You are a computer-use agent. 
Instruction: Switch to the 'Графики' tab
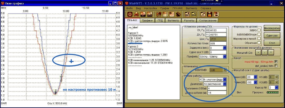tap(147, 20)
